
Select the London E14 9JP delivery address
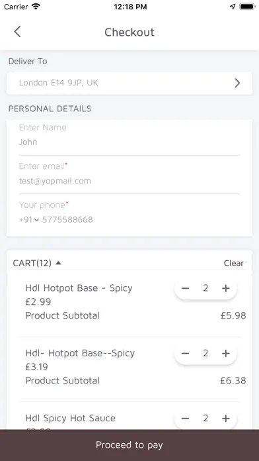[x=129, y=83]
